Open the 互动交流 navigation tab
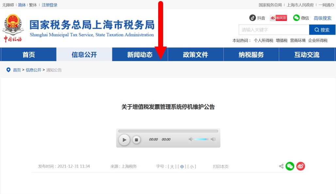This screenshot has width=336, height=194. [x=307, y=55]
